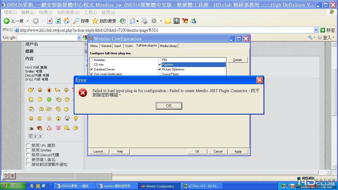The width and height of the screenshot is (338, 190).
Task: Tick the Autoplay plug-in checkbox
Action: [x=92, y=60]
